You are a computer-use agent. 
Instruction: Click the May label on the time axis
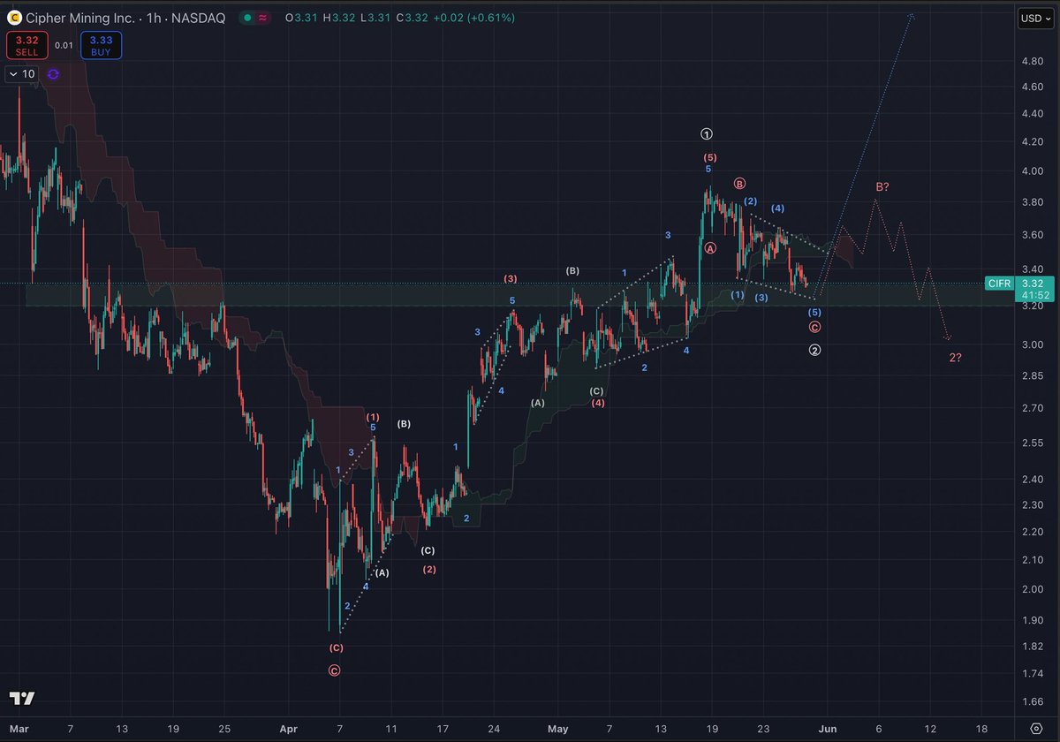(559, 729)
